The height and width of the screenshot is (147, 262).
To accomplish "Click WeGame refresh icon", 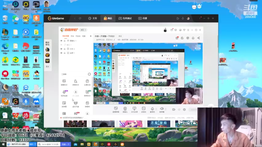I will [80, 18].
